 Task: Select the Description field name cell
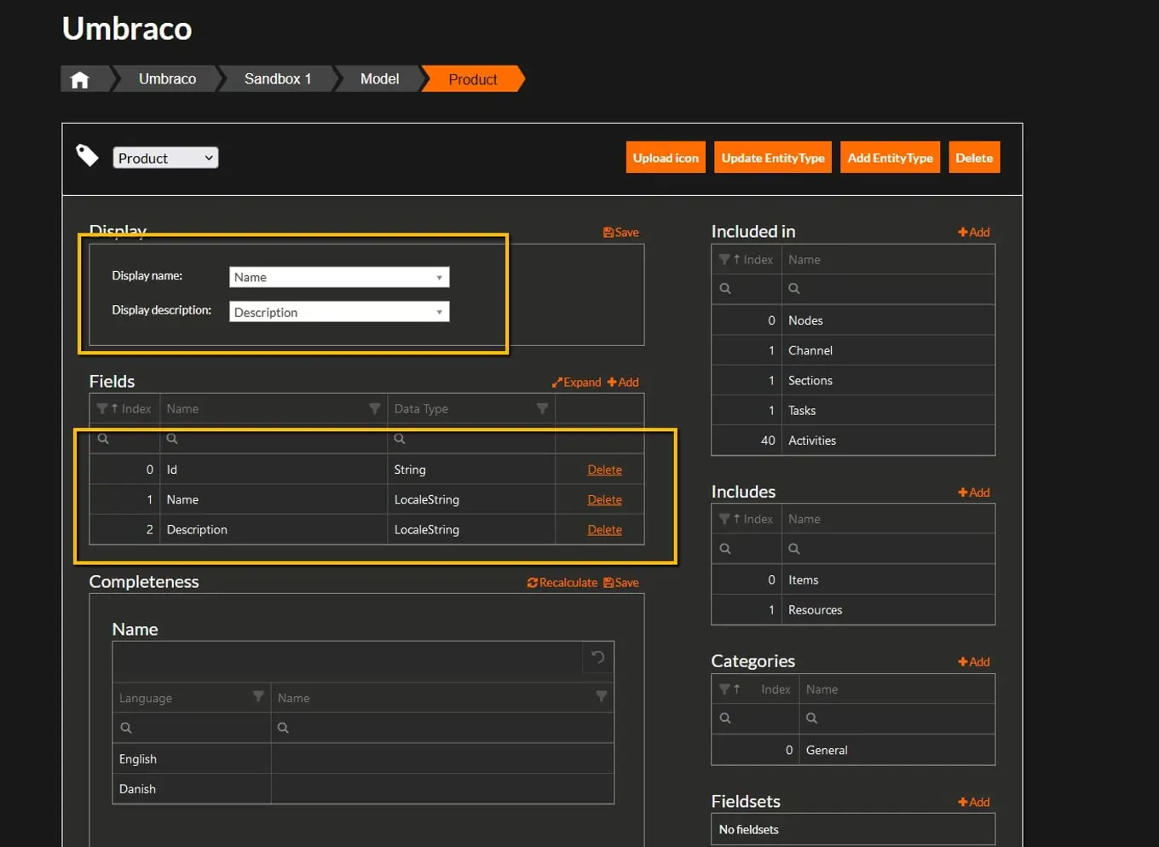(x=274, y=529)
